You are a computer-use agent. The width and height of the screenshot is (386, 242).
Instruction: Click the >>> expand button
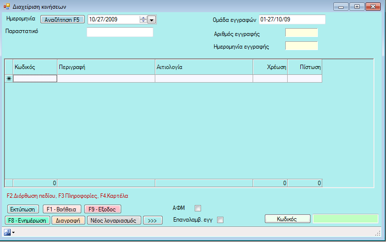[153, 221]
